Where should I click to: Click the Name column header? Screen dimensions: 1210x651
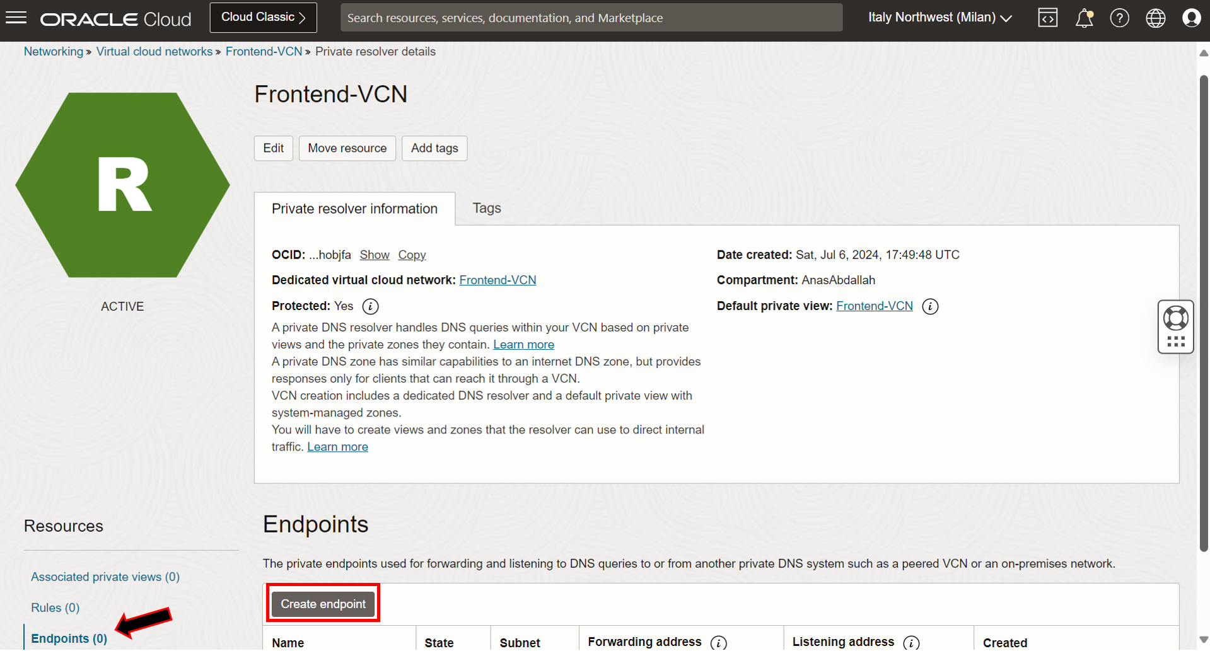(288, 643)
